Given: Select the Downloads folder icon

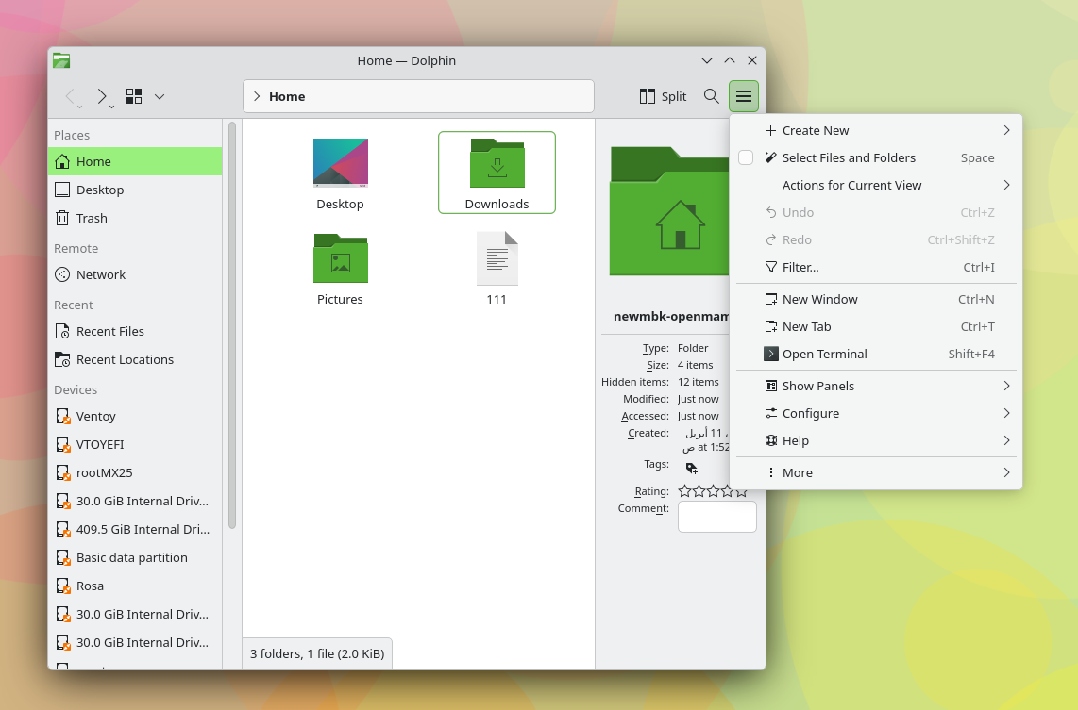Looking at the screenshot, I should pyautogui.click(x=497, y=163).
